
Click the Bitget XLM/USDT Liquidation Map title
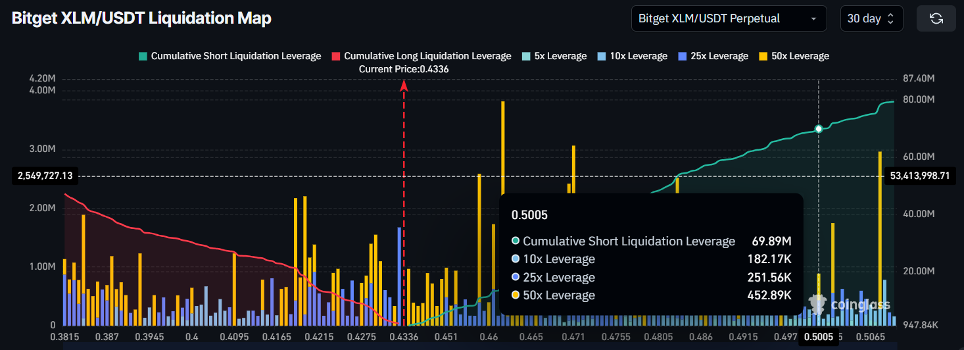[x=141, y=18]
